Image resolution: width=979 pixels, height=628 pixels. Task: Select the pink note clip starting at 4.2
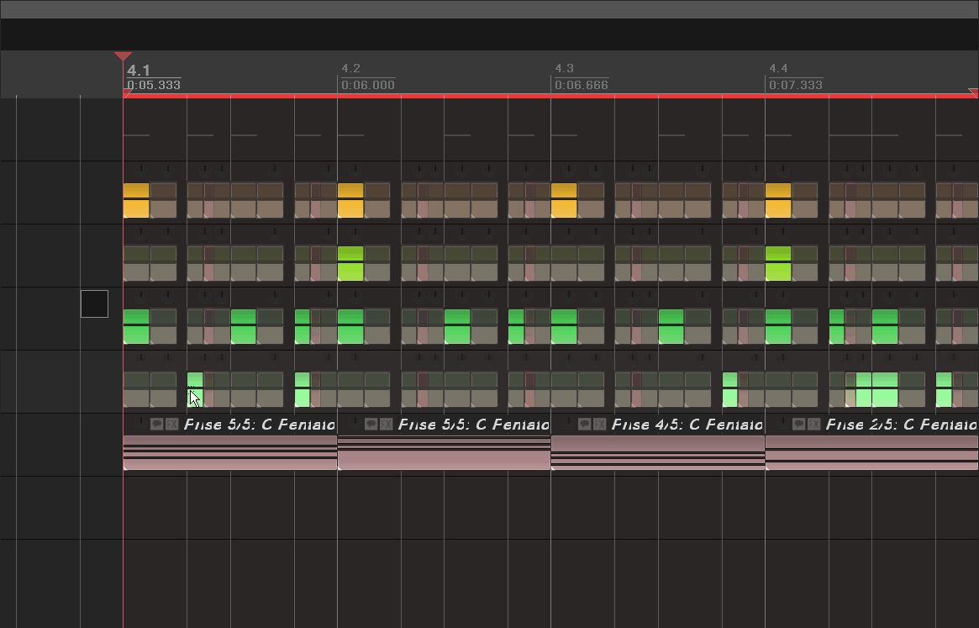(x=444, y=453)
